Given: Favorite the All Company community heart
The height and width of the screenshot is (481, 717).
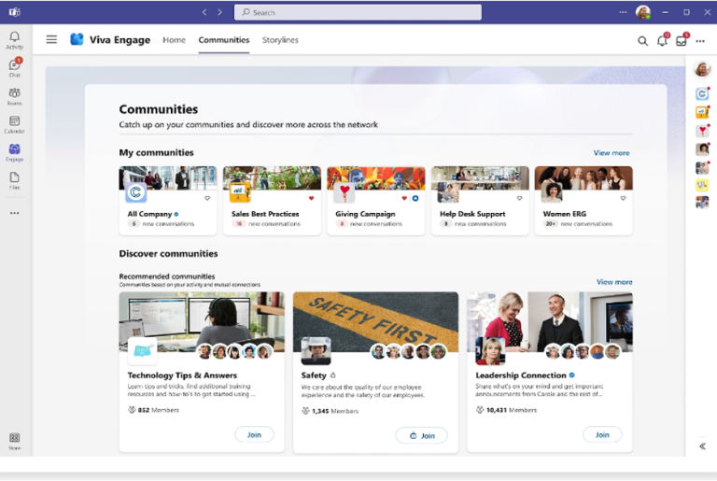Looking at the screenshot, I should 207,198.
